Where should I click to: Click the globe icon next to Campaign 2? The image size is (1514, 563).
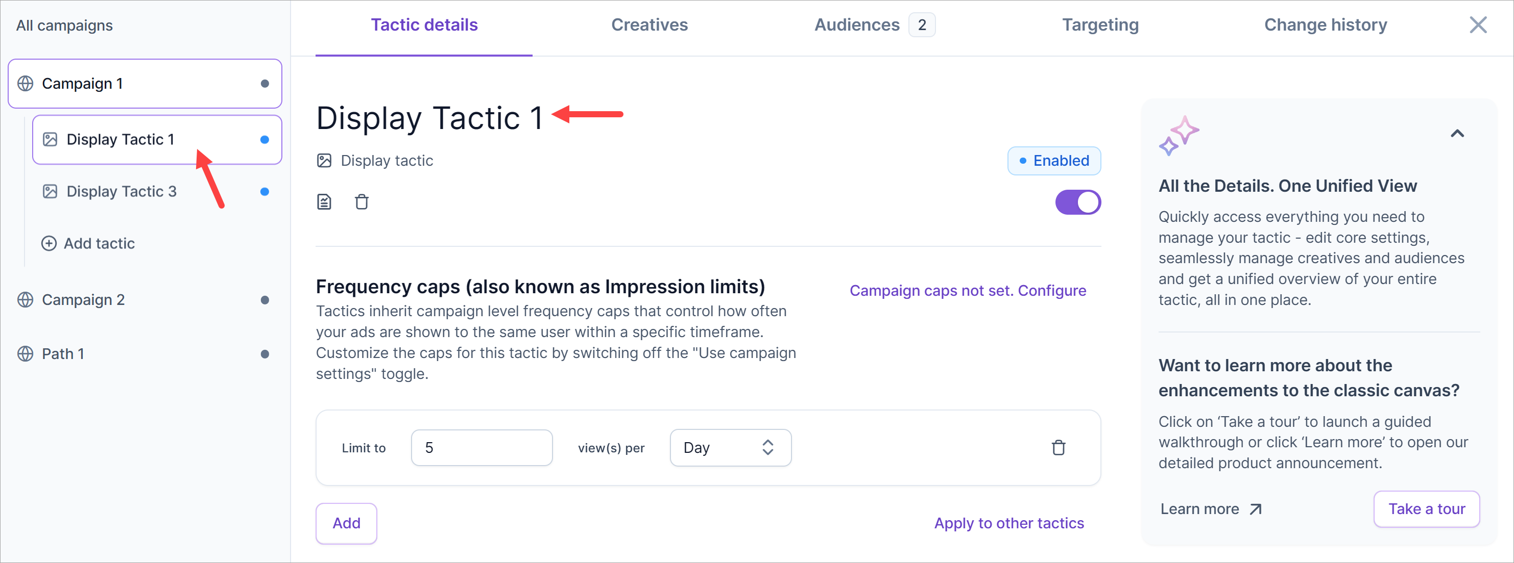pyautogui.click(x=25, y=300)
